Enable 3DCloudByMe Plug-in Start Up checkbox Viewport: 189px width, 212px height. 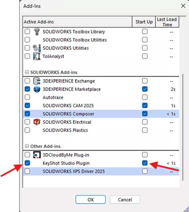(145, 155)
